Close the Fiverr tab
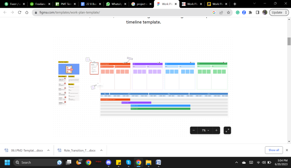 24,4
